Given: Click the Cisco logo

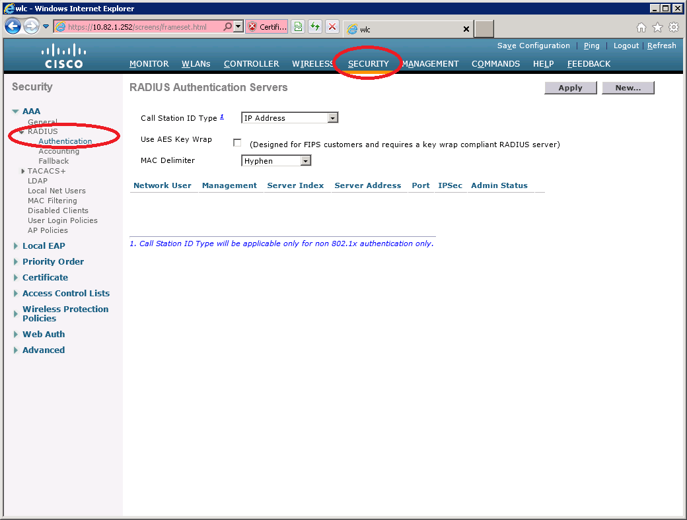Looking at the screenshot, I should (64, 56).
